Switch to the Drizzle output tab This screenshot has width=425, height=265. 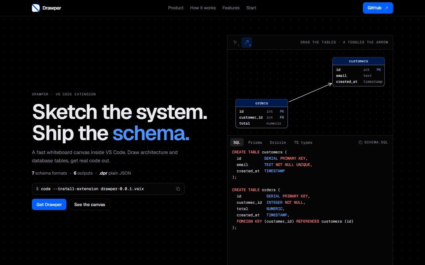pos(278,142)
